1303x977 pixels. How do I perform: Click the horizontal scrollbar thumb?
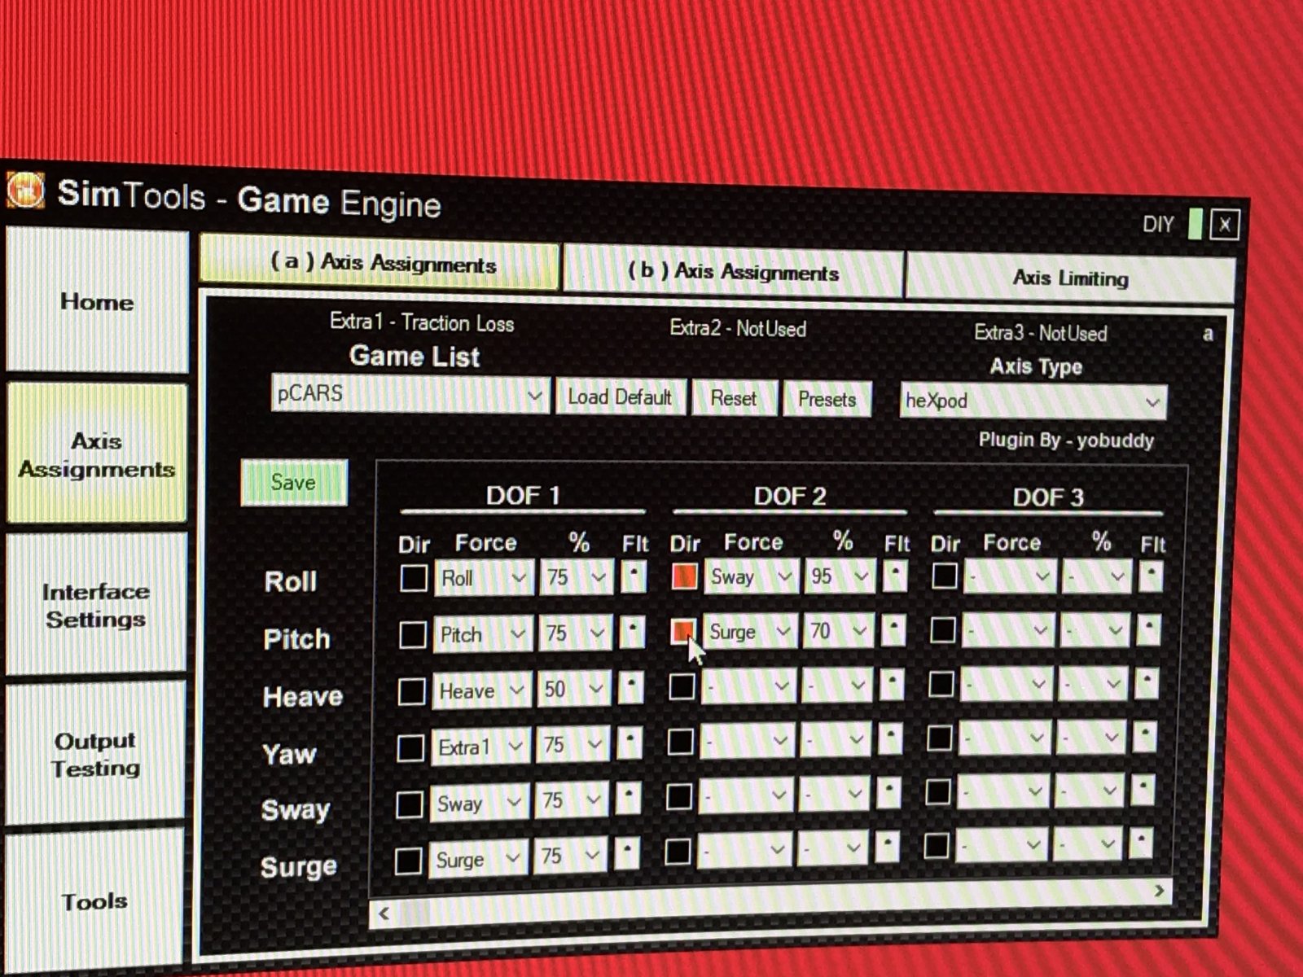(x=414, y=913)
